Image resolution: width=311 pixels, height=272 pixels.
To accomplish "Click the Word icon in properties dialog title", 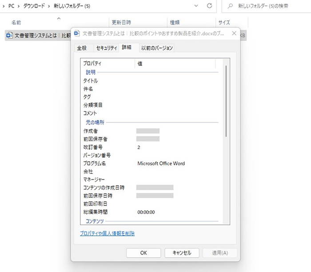I will tap(77, 33).
